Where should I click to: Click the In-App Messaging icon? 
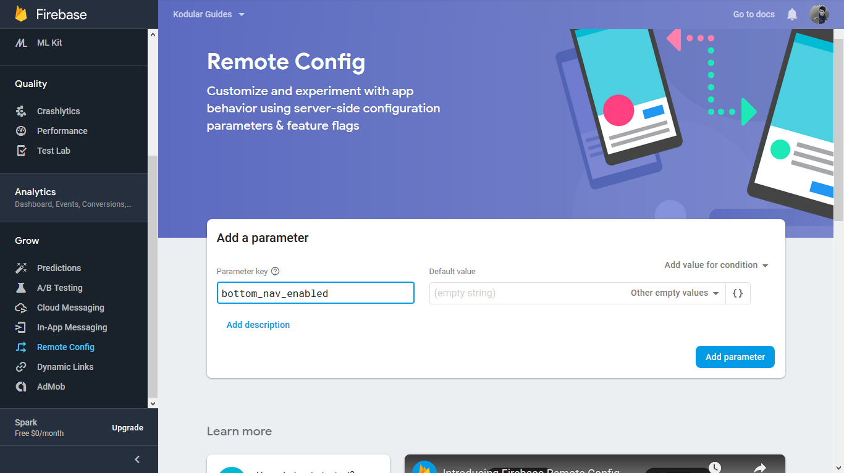pyautogui.click(x=21, y=327)
